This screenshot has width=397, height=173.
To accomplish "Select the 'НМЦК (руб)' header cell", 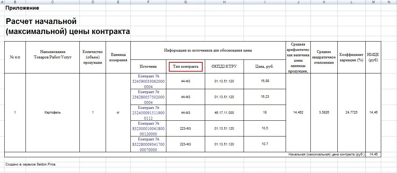I will point(373,57).
